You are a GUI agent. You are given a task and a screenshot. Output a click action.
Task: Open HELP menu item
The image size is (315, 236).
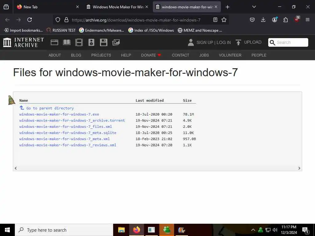[126, 55]
